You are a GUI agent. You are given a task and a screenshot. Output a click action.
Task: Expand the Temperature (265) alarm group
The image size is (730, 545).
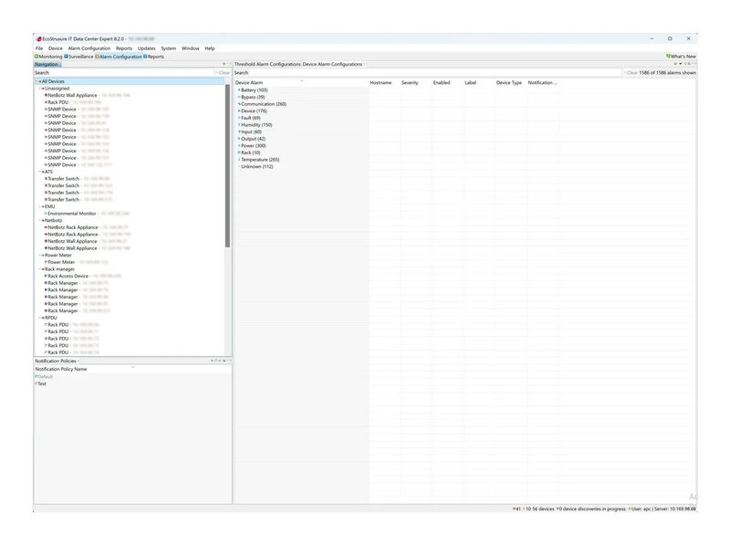(239, 160)
